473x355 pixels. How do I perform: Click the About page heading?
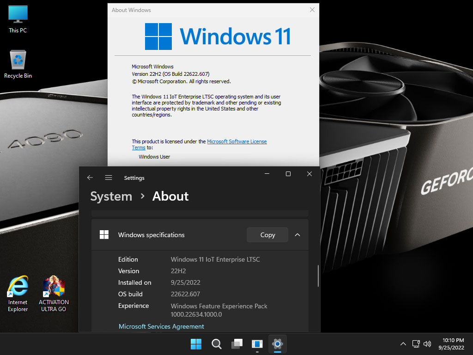[170, 196]
